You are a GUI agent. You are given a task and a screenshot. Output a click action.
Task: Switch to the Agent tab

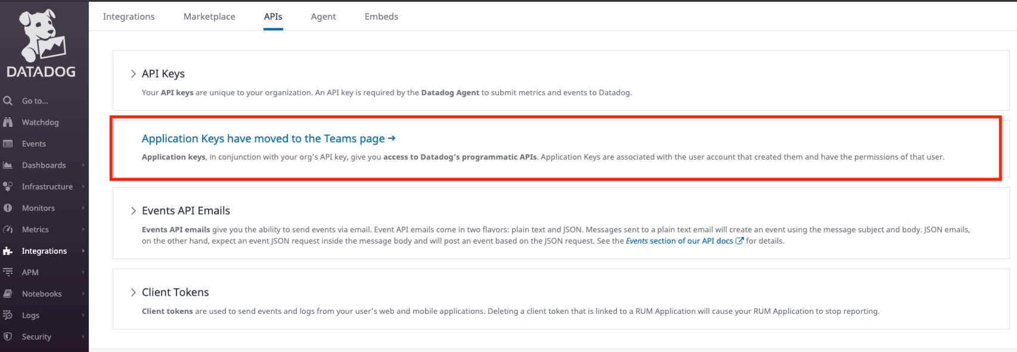pyautogui.click(x=323, y=17)
